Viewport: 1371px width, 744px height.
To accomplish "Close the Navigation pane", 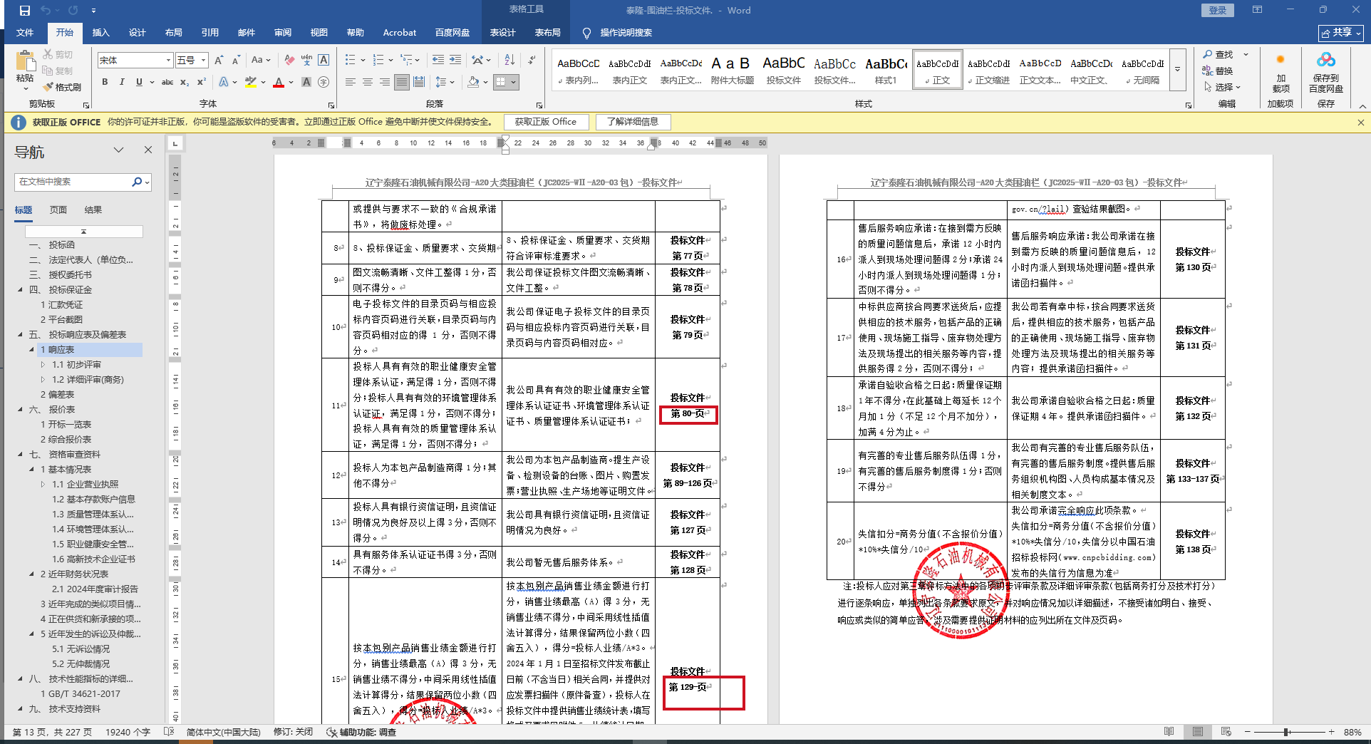I will (148, 150).
